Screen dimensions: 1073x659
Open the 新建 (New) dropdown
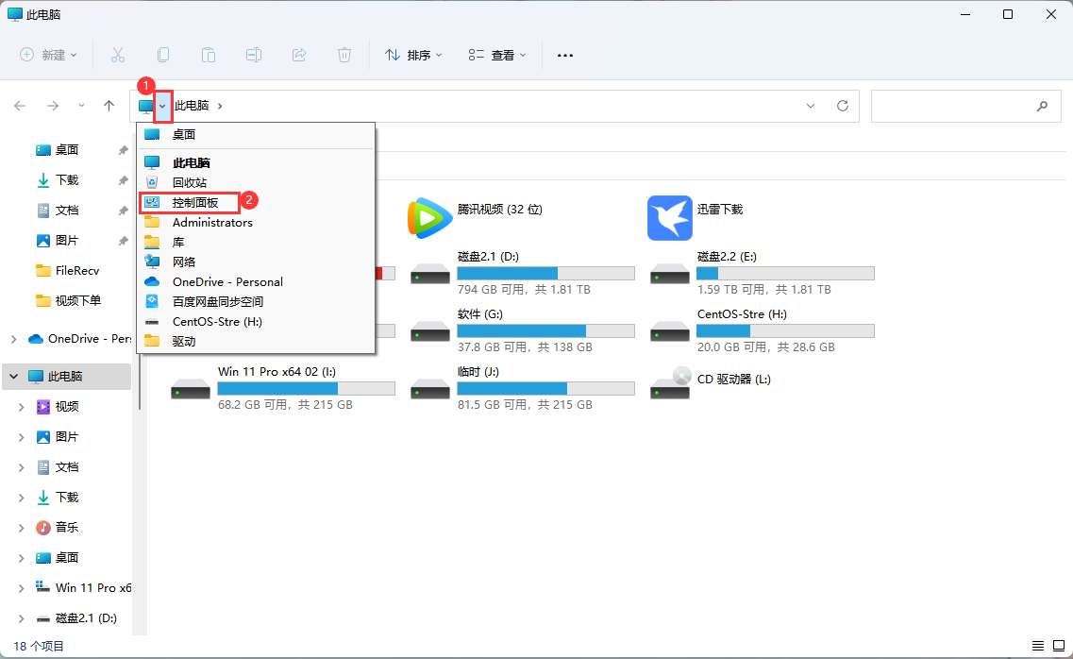point(48,55)
